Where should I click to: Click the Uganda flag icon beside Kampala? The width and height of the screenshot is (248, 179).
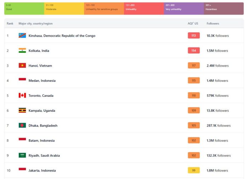click(22, 111)
